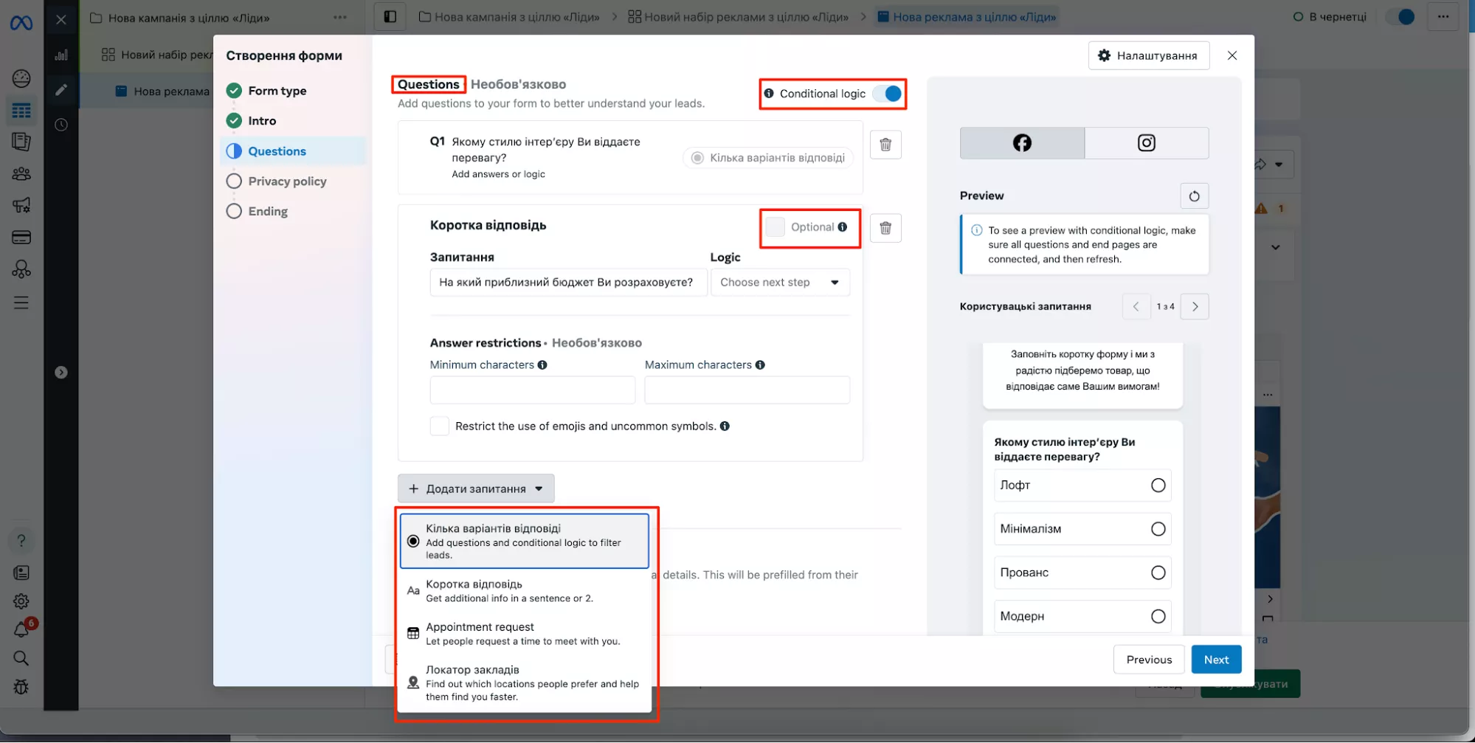Click the Next button
Screen dimensions: 1475x743
(x=1215, y=660)
